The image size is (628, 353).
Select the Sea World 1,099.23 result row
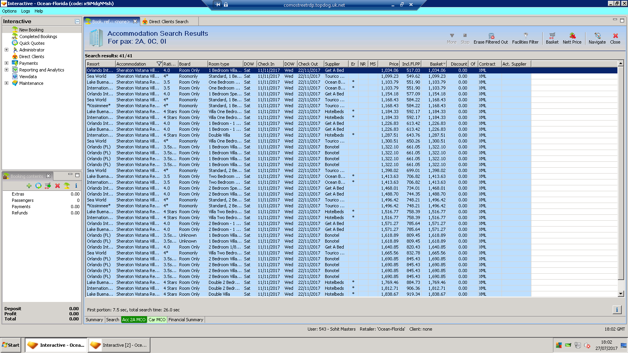[x=352, y=76]
